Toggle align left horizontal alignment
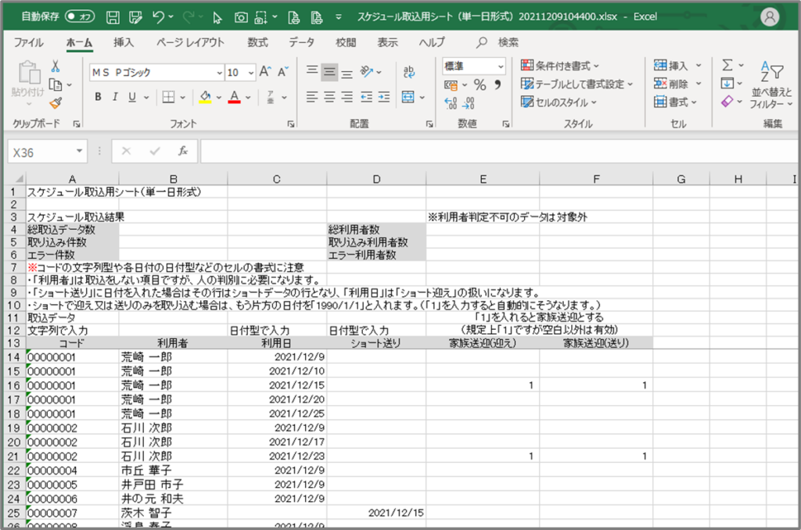 (x=312, y=97)
